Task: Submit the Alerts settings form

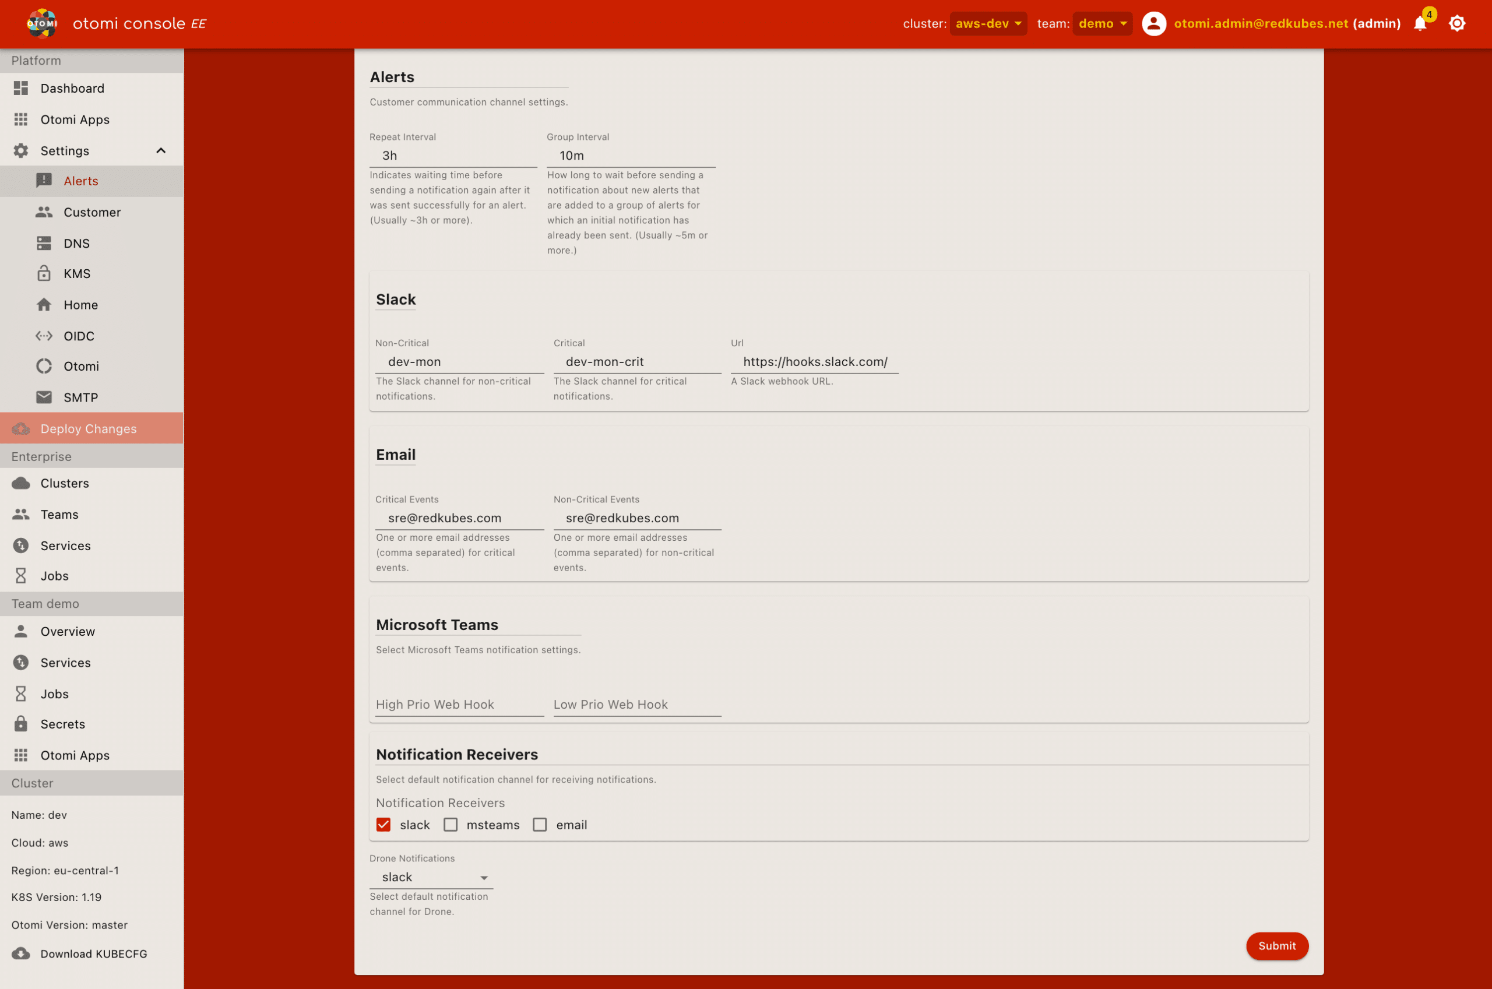Action: click(1276, 946)
